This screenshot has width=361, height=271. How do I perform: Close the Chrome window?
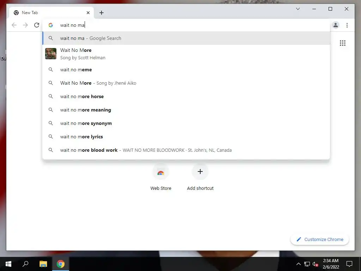coord(346,9)
